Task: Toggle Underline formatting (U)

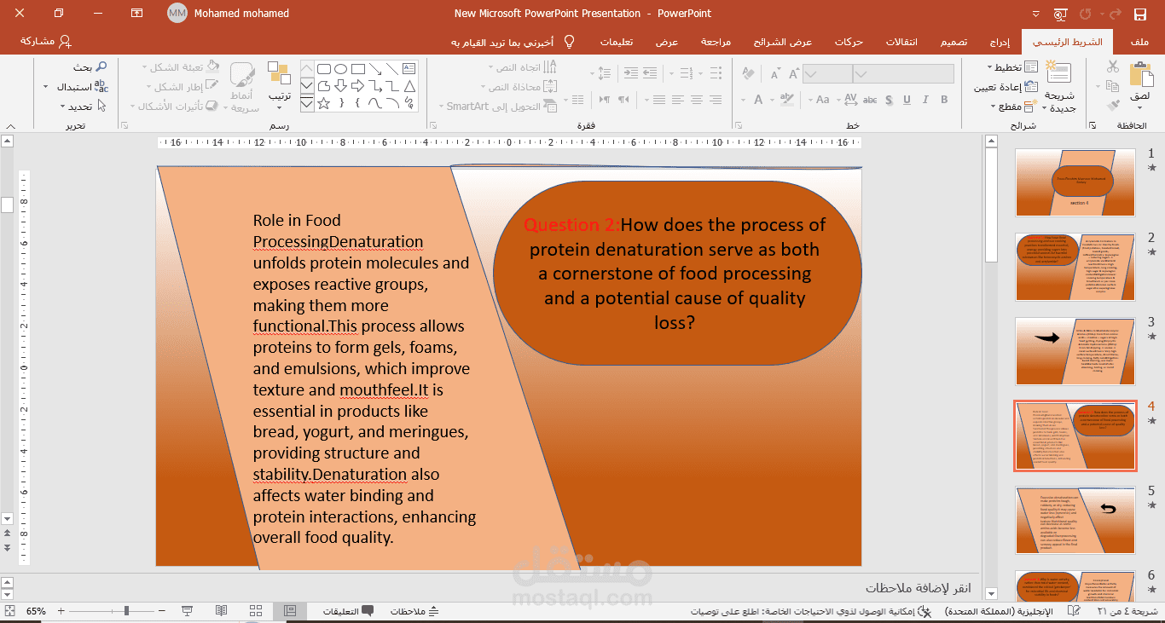Action: pos(907,100)
